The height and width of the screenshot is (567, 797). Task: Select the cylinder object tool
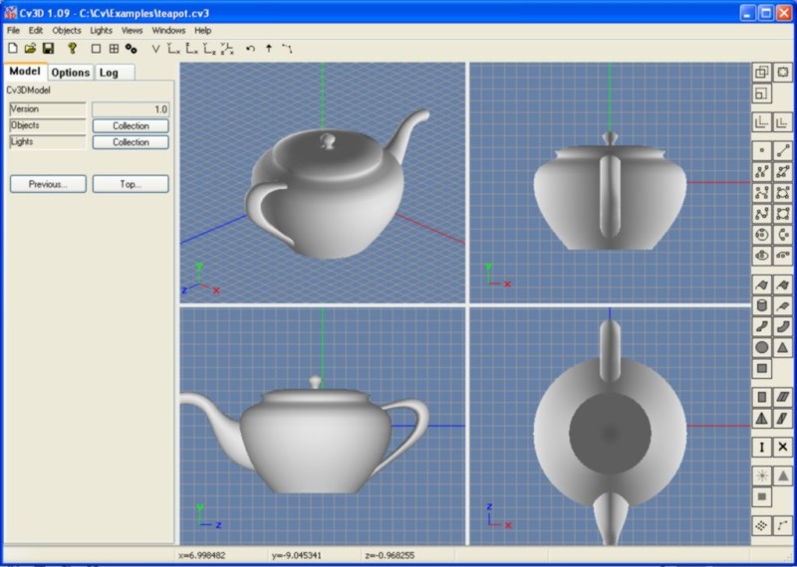[x=761, y=305]
